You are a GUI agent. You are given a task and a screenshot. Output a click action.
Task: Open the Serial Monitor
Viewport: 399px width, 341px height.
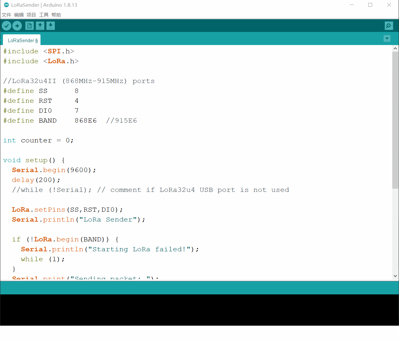tap(389, 26)
